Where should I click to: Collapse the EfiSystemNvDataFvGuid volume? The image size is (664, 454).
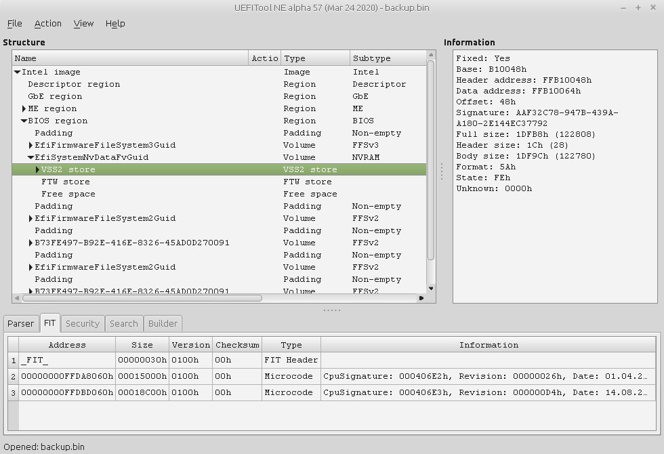pyautogui.click(x=30, y=157)
